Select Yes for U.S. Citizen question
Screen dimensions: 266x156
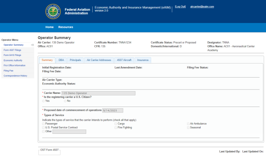pos(44,101)
